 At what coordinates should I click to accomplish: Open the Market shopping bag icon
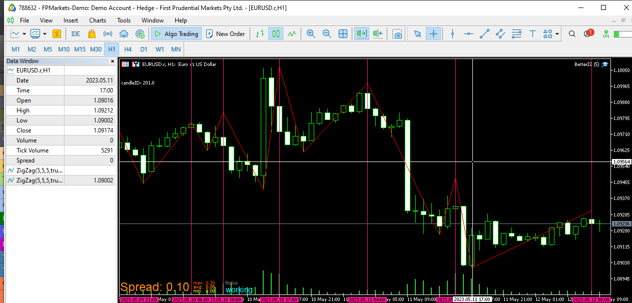[x=92, y=34]
